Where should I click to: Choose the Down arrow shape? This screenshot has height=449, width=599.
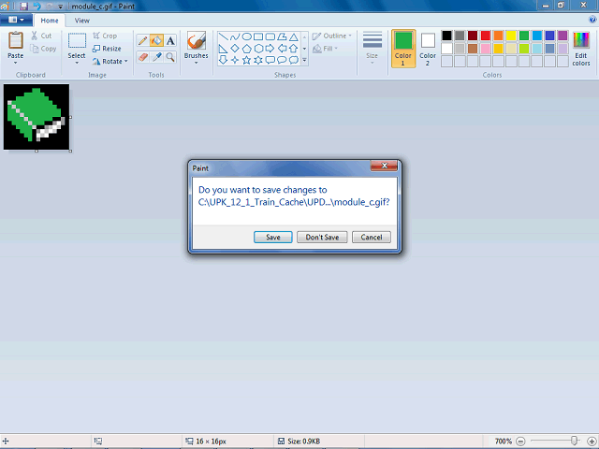point(224,60)
